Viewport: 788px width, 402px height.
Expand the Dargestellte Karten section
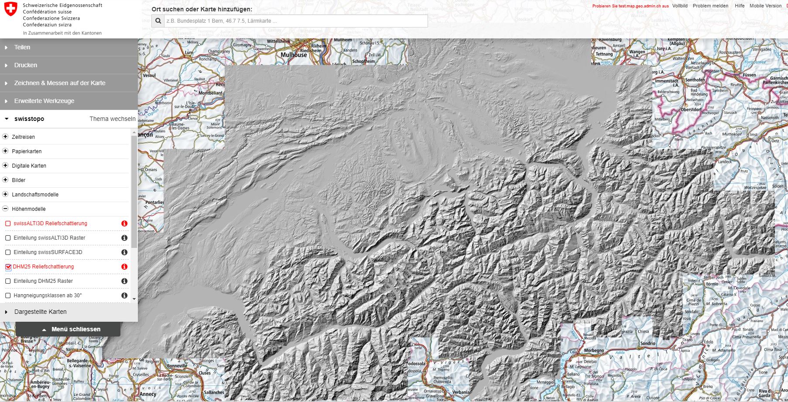pyautogui.click(x=40, y=312)
